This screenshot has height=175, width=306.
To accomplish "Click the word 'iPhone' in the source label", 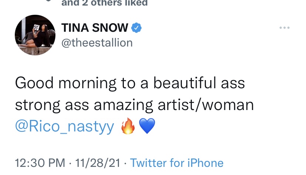I will point(205,163).
